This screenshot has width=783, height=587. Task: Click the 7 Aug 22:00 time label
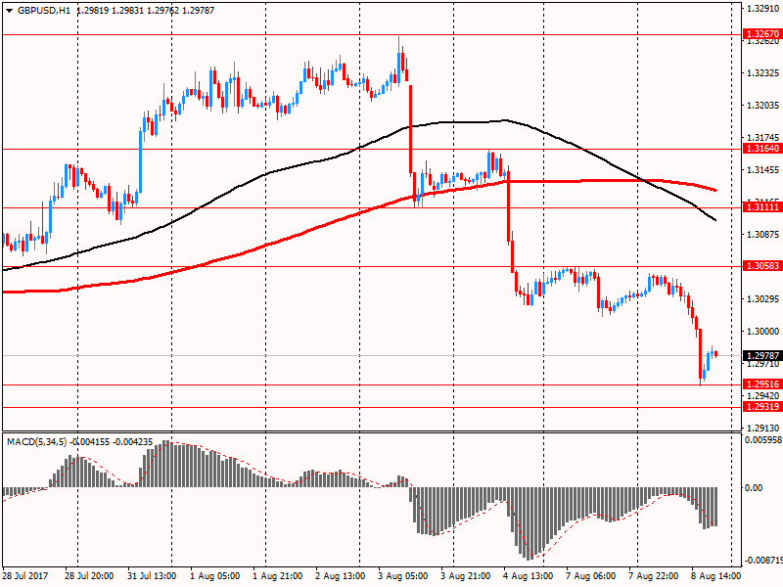click(653, 576)
